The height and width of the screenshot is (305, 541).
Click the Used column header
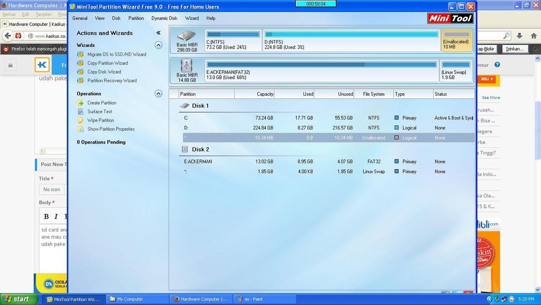[x=294, y=94]
